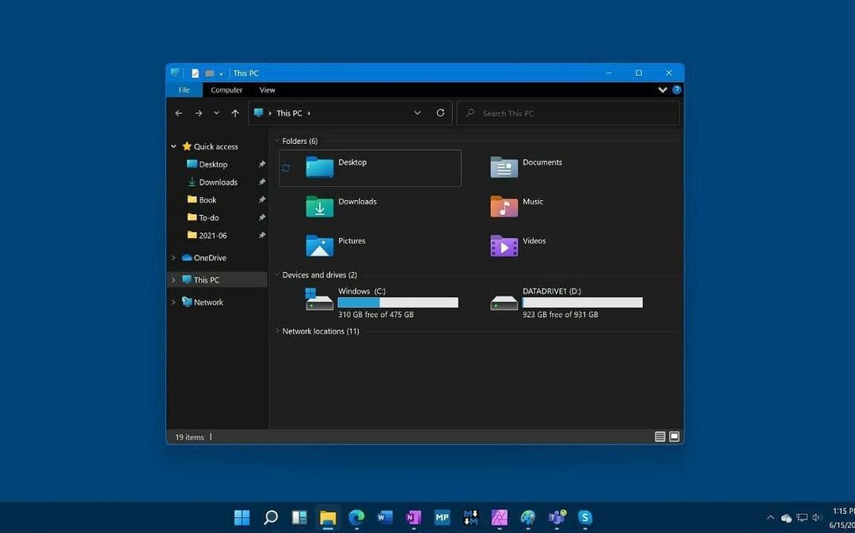Click This PC breadcrumb in address bar

pyautogui.click(x=289, y=113)
